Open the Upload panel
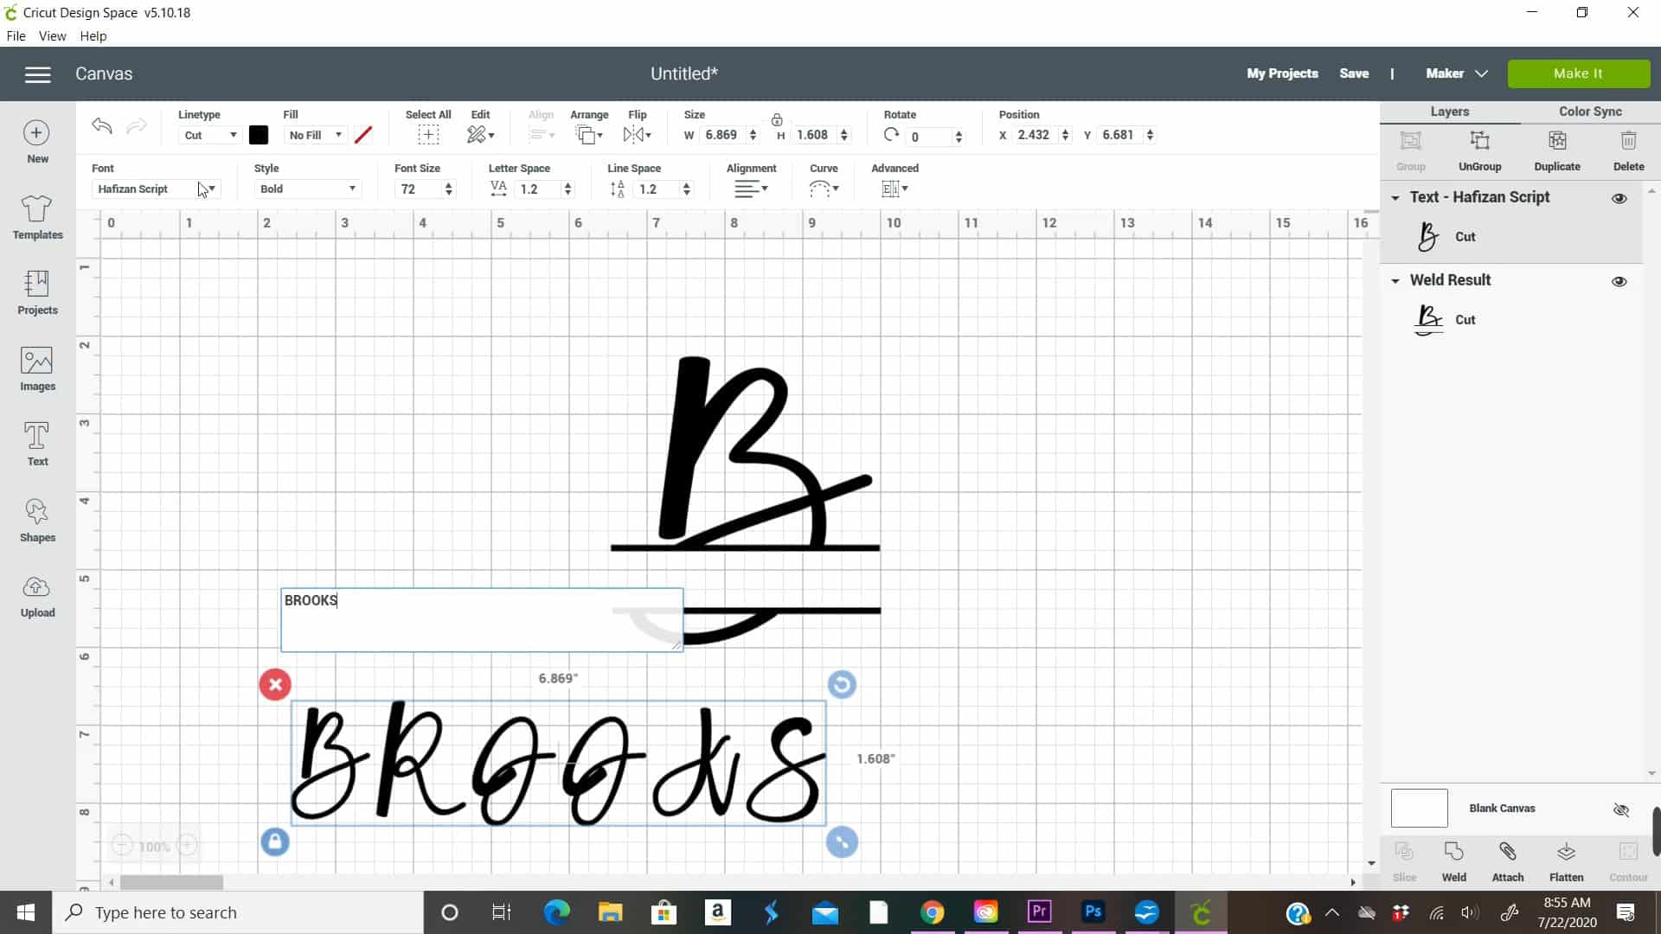 click(37, 596)
